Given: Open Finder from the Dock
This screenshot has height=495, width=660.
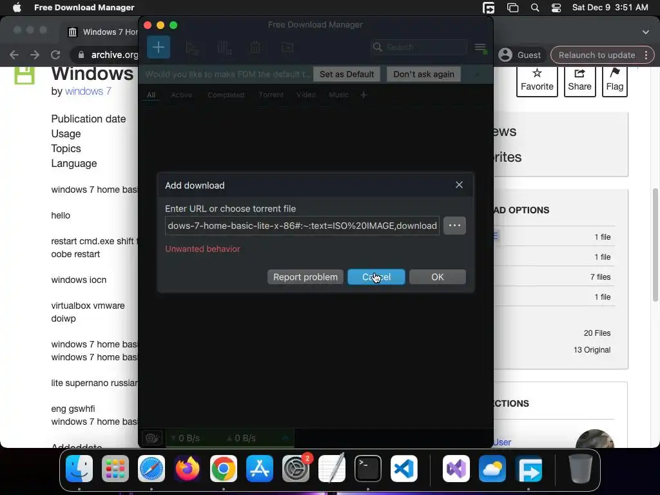Looking at the screenshot, I should point(79,469).
